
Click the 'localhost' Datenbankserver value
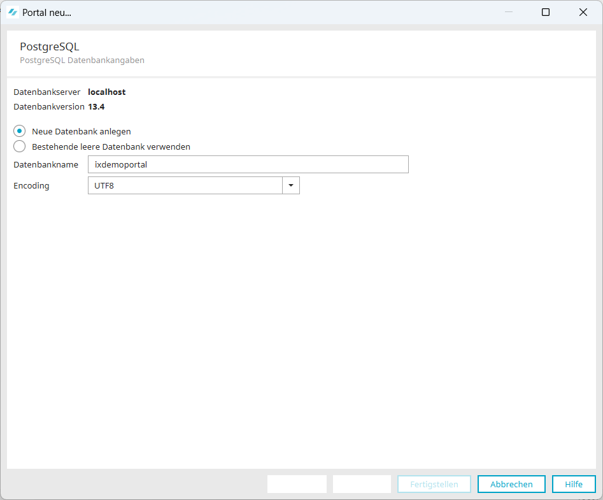pos(106,92)
